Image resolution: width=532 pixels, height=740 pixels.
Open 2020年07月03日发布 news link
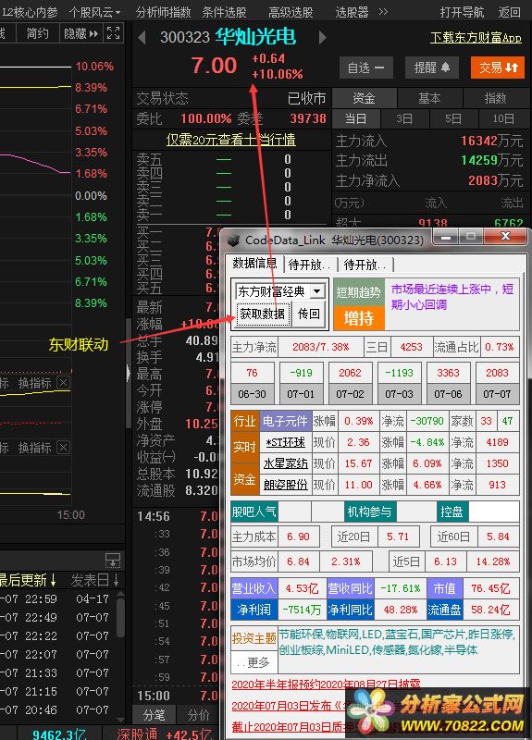point(288,706)
